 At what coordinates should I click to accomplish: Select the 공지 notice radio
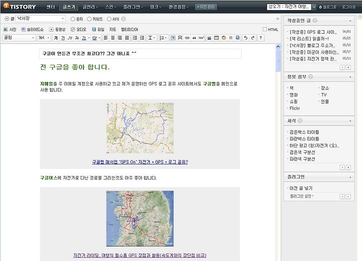(73, 19)
